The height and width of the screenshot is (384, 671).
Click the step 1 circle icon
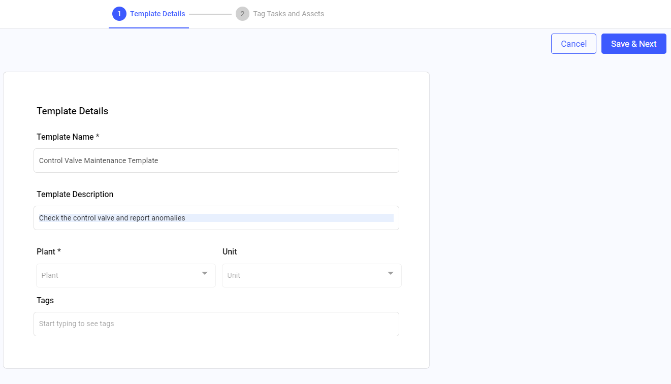(119, 14)
